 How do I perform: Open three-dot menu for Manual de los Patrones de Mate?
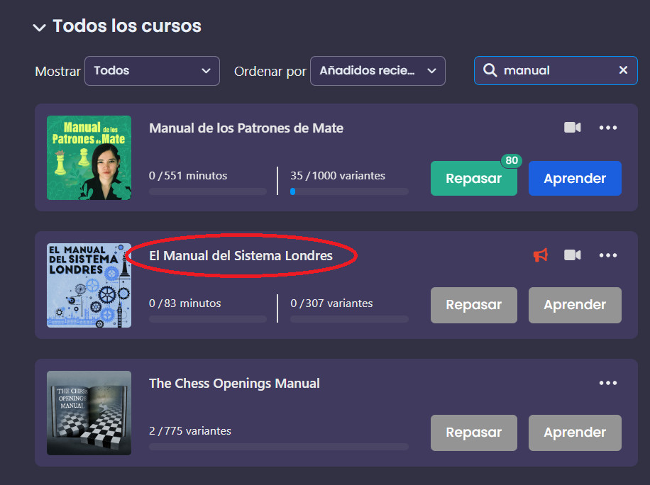click(x=608, y=128)
